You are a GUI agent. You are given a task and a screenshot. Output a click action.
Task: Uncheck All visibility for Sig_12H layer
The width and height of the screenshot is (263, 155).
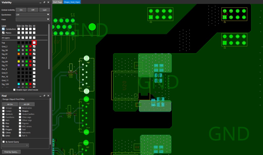click(34, 84)
